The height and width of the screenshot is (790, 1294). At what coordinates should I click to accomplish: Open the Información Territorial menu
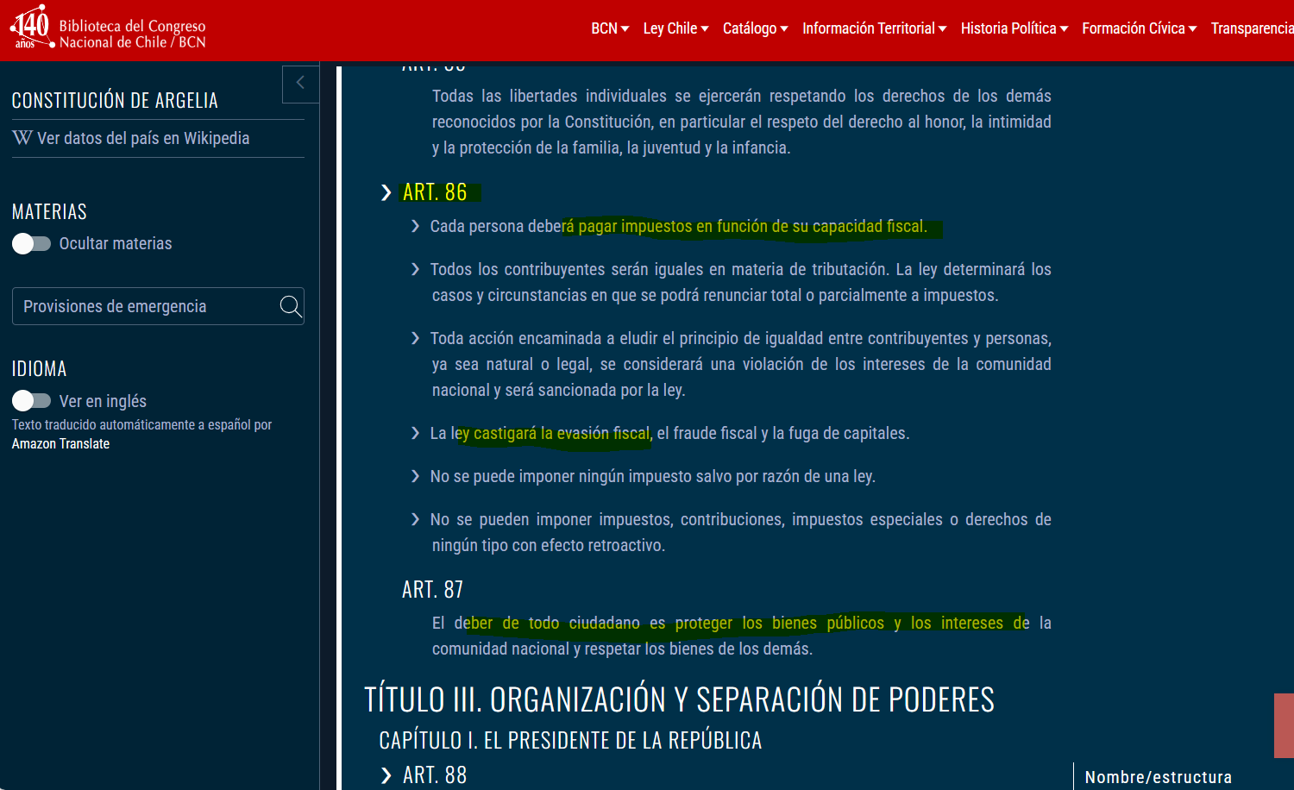874,28
